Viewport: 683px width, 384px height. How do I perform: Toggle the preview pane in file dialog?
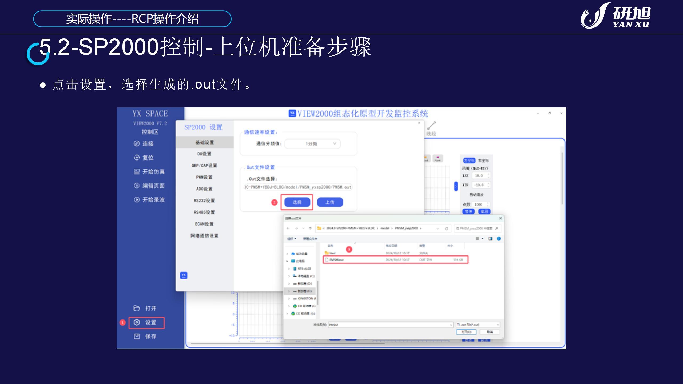tap(490, 238)
